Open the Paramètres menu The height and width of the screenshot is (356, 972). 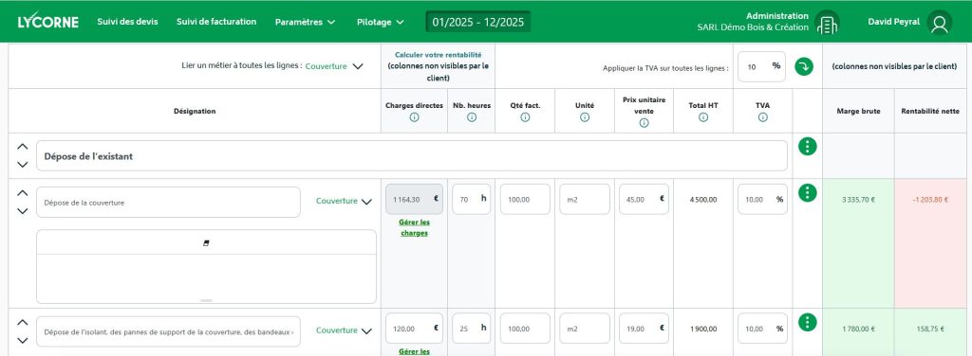pyautogui.click(x=305, y=23)
